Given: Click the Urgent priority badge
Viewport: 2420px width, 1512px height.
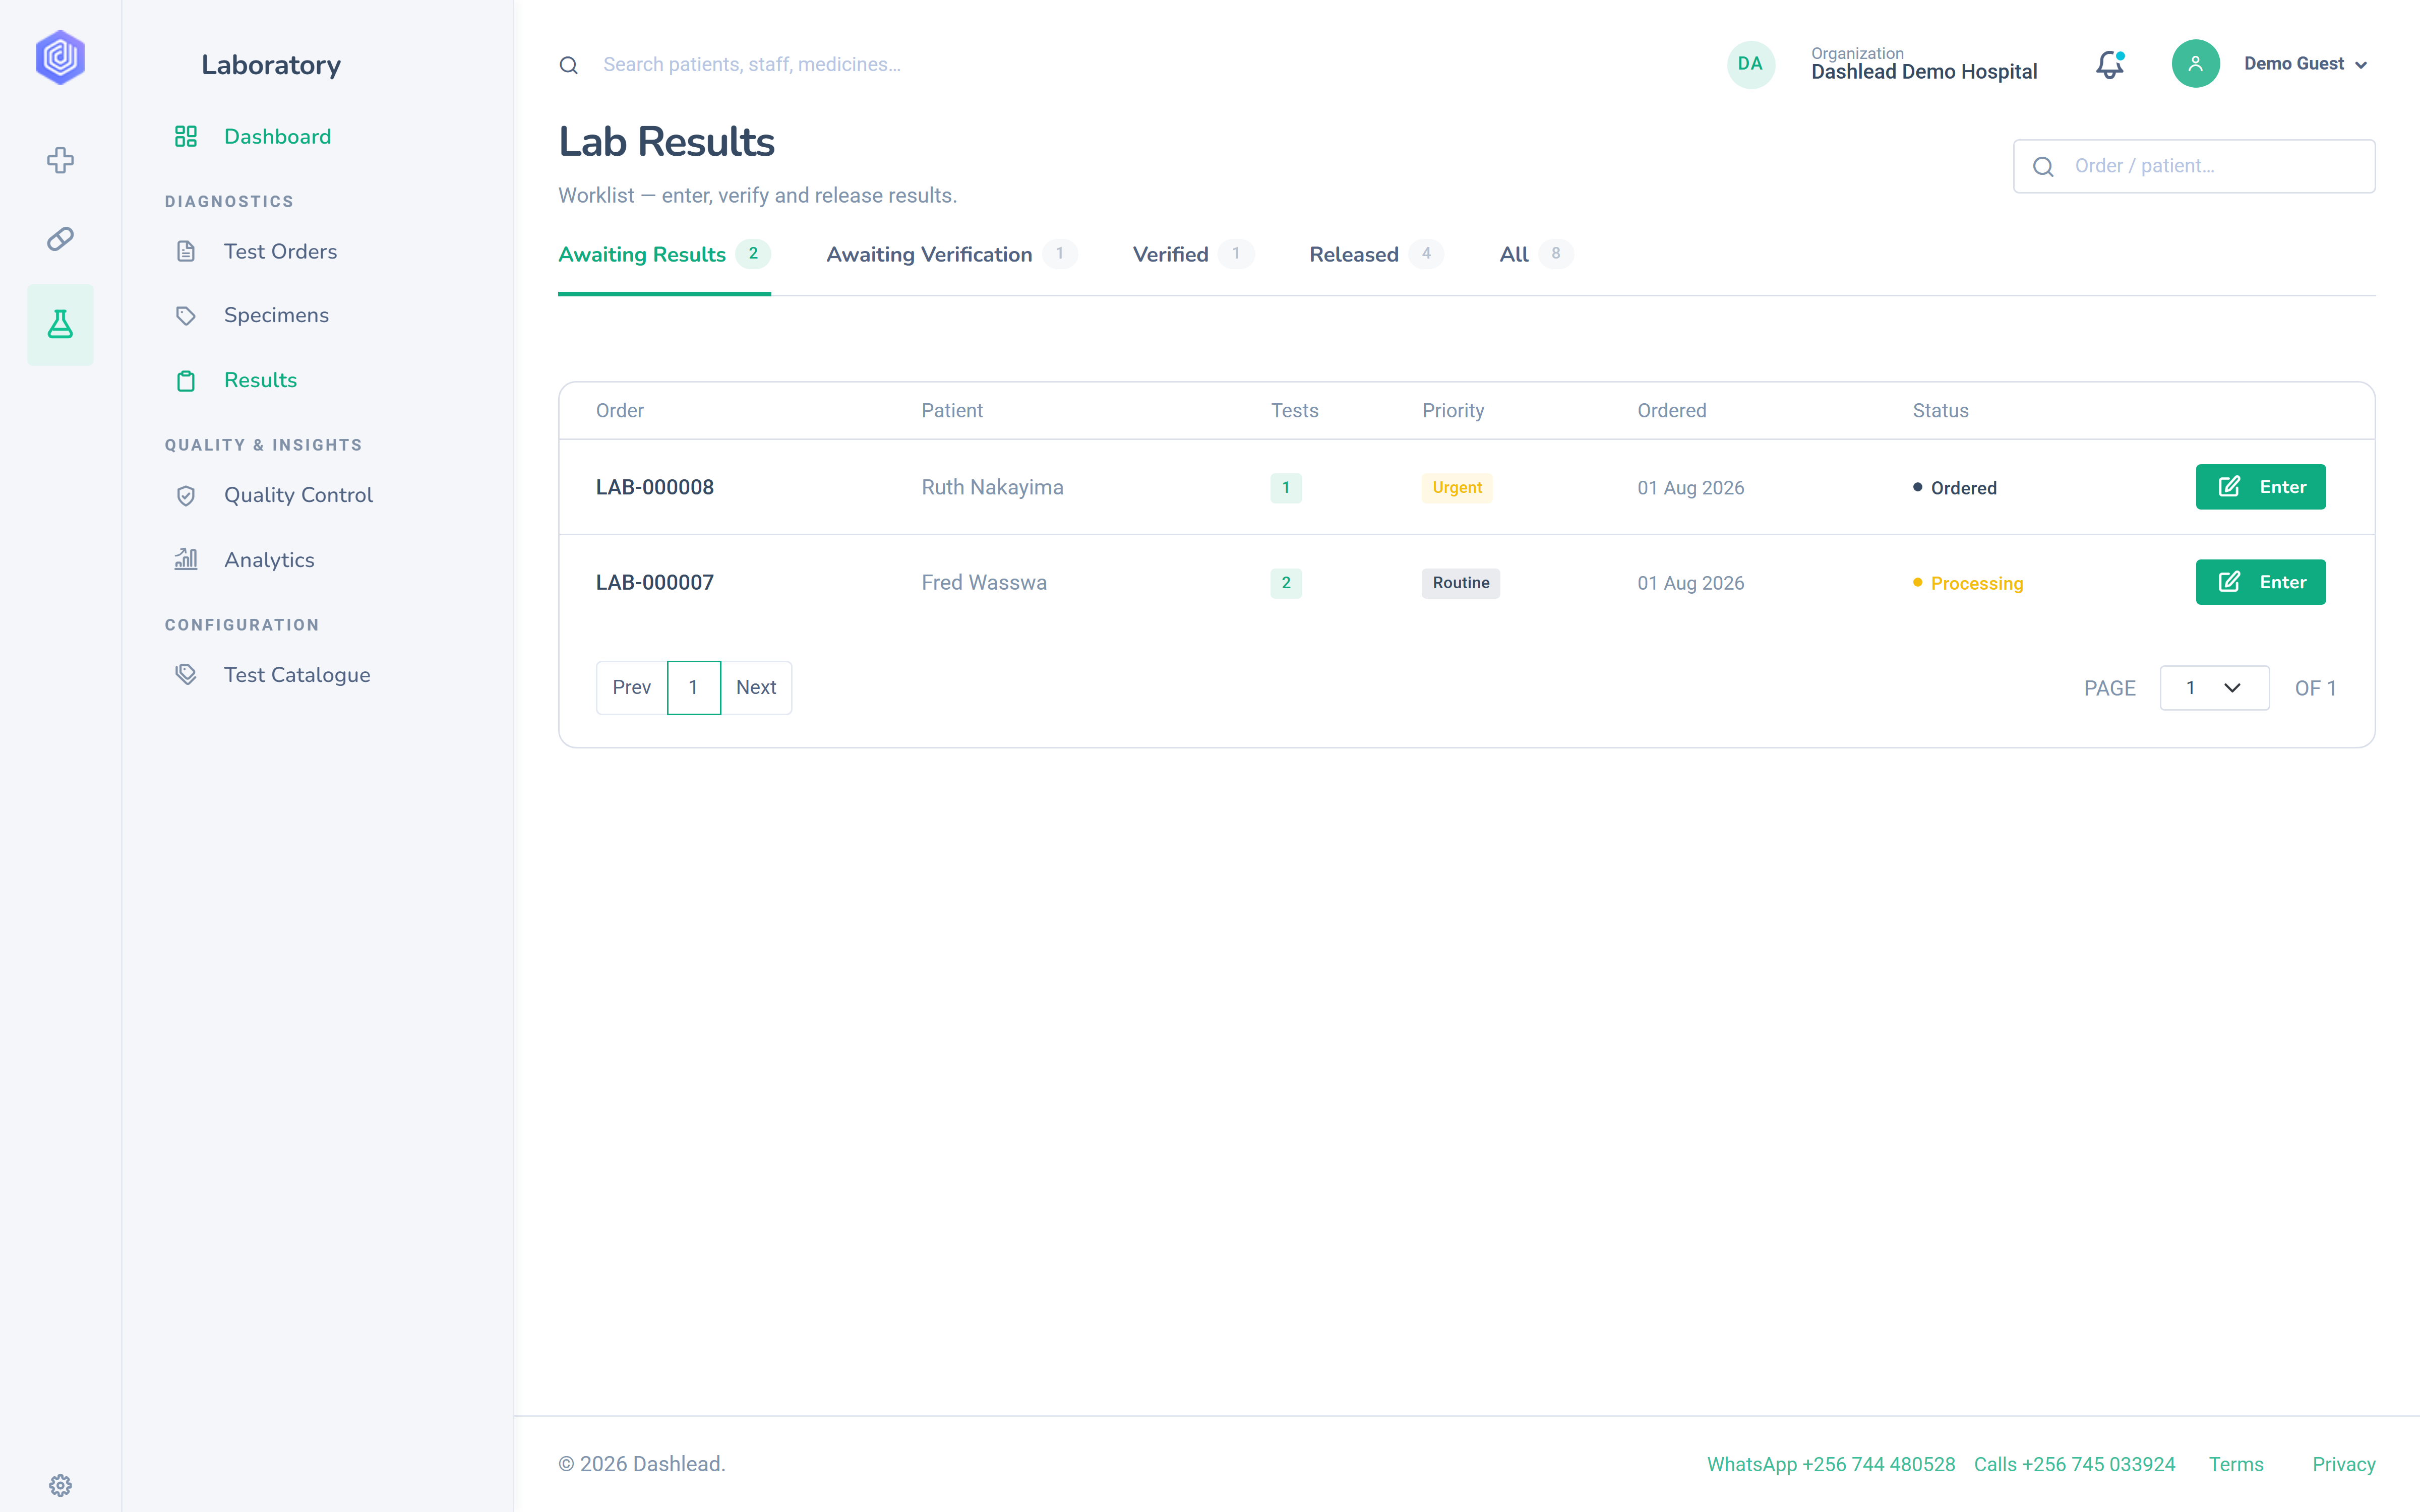Looking at the screenshot, I should [x=1457, y=487].
